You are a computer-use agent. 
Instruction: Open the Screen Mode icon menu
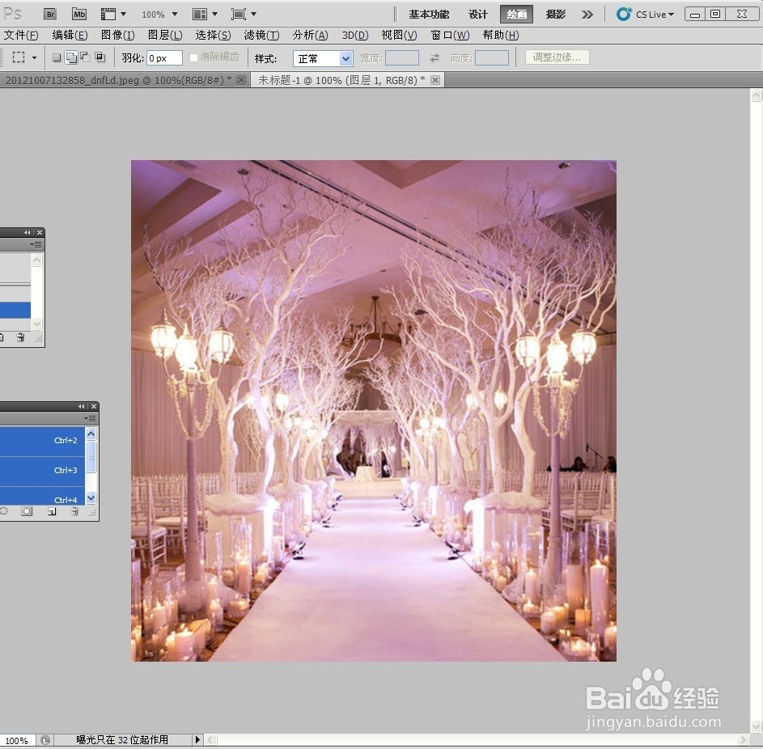[x=239, y=14]
